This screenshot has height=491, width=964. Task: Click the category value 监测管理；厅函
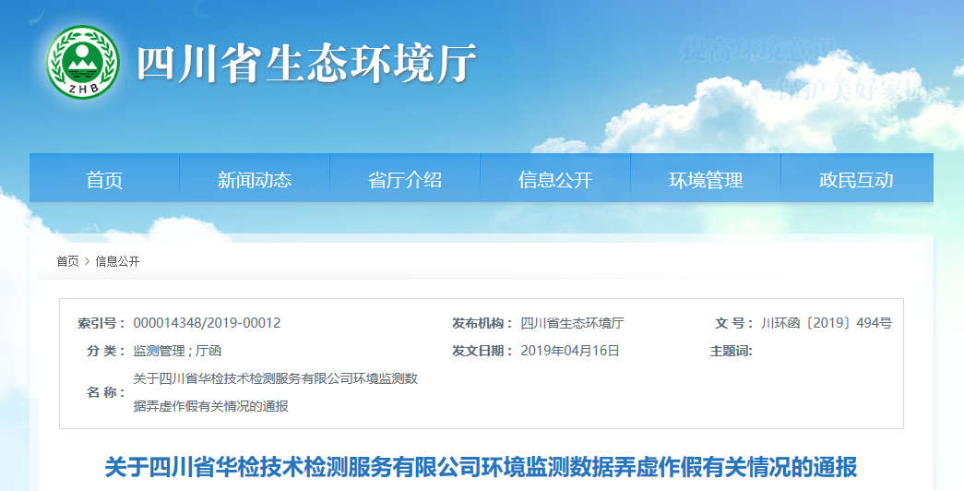click(x=177, y=351)
